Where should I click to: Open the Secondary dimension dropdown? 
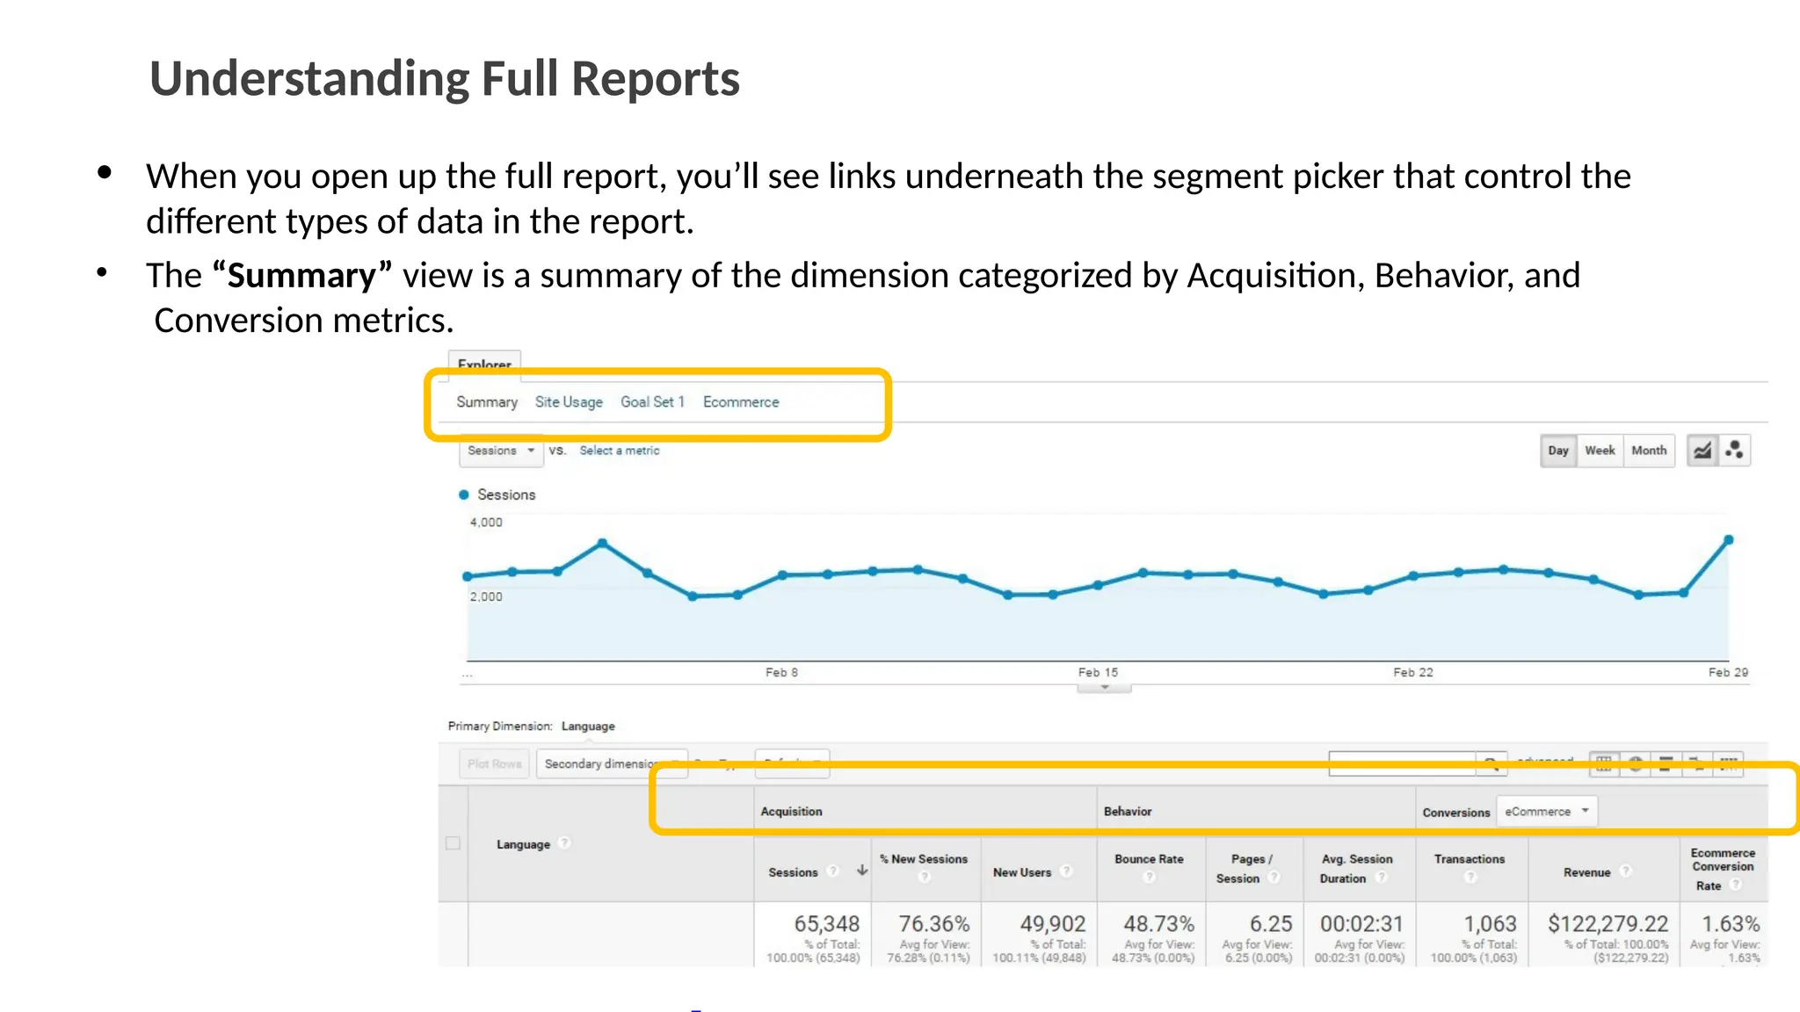(612, 763)
